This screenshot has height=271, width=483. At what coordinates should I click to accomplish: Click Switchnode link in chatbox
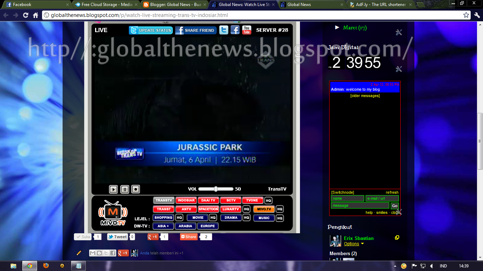click(342, 193)
